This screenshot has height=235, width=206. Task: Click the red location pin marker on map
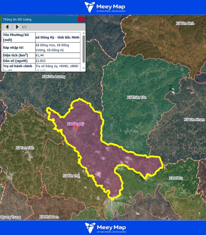point(76,127)
